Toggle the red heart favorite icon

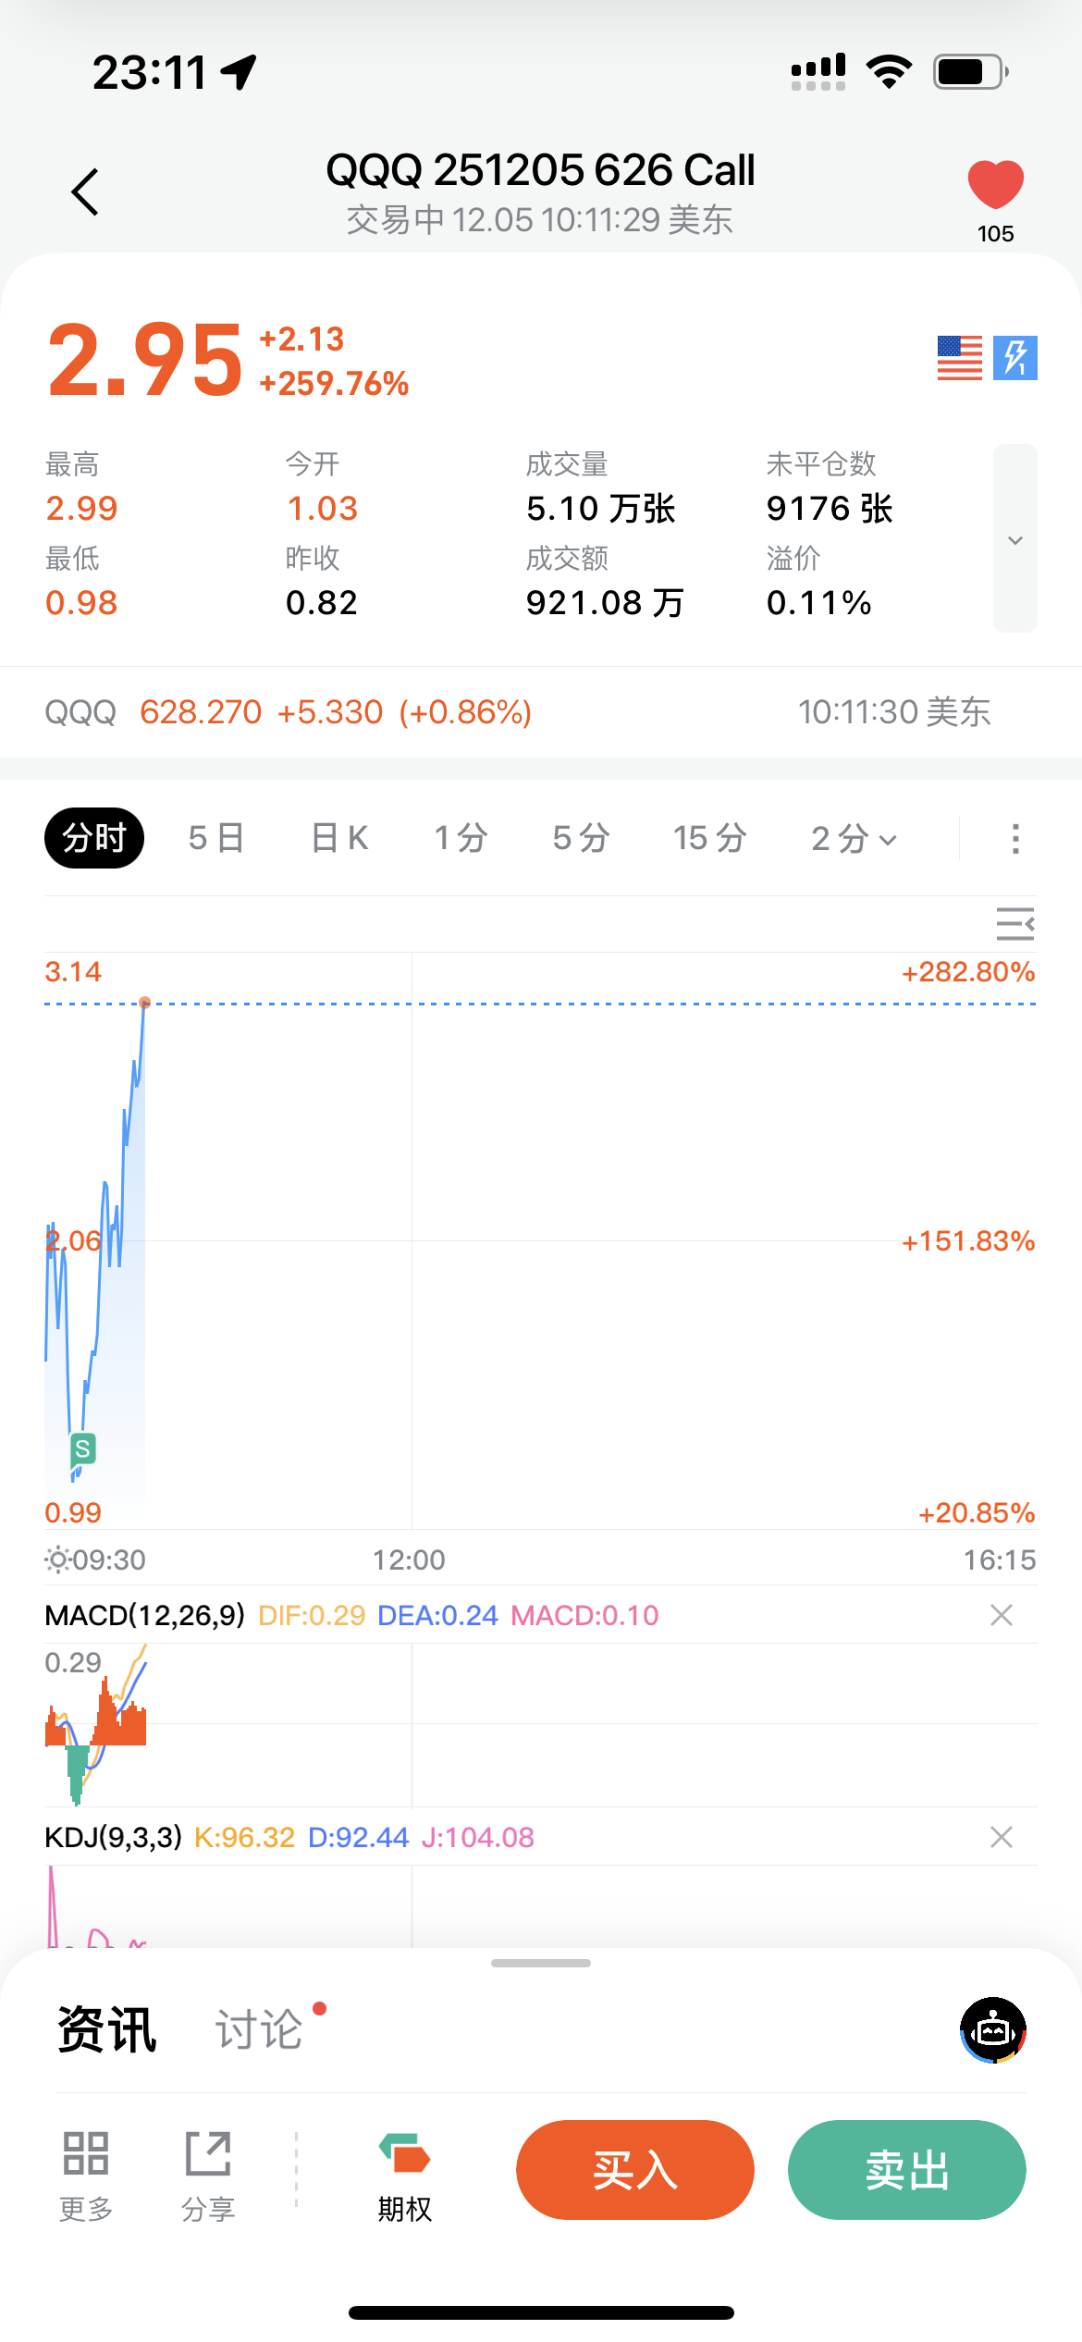[x=995, y=184]
